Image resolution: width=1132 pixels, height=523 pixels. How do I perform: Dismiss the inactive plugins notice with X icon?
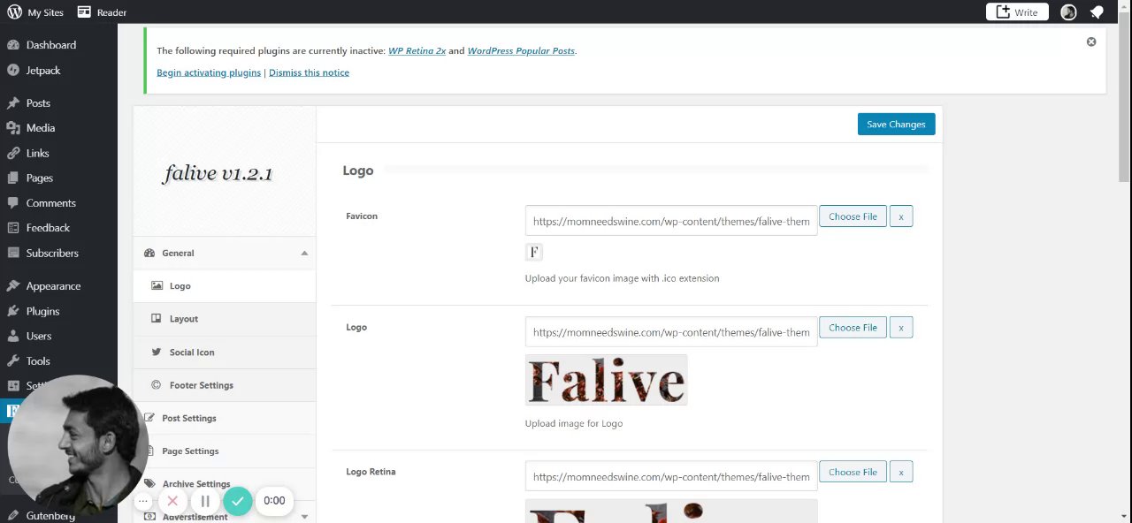pos(1091,42)
